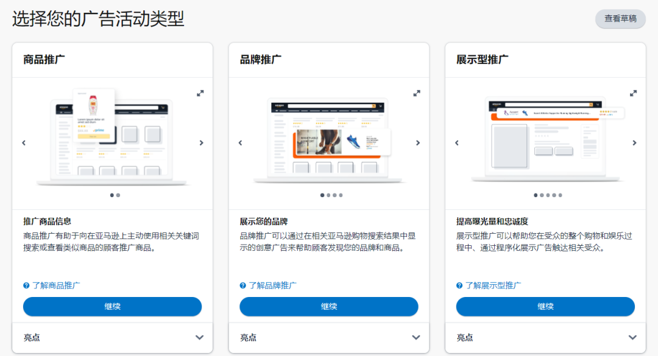The image size is (658, 356).
Task: Click 继续 on the 商品推广 card
Action: coord(112,306)
